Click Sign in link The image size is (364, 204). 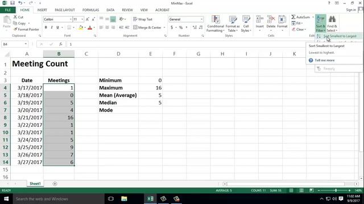[x=351, y=10]
